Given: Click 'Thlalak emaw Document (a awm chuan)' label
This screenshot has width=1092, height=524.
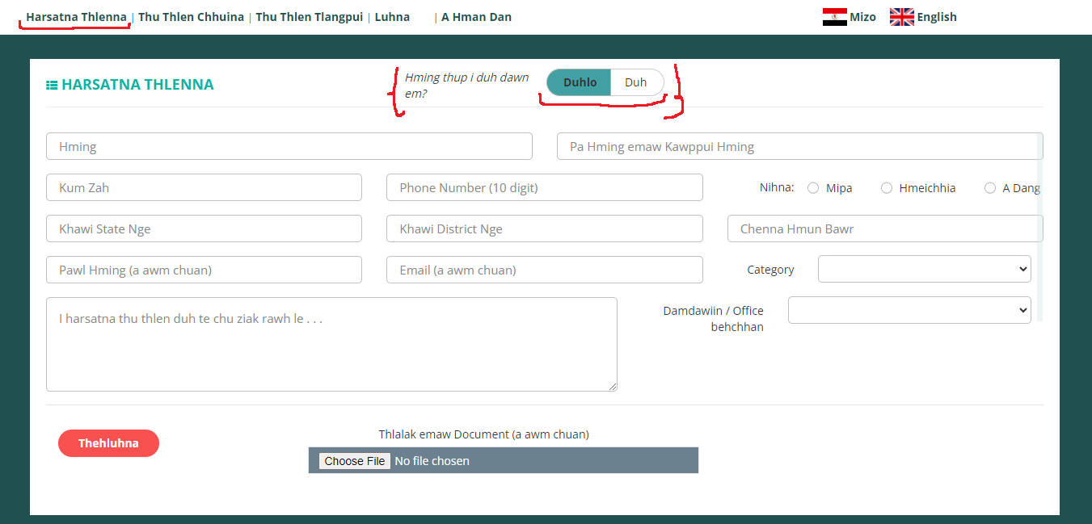Looking at the screenshot, I should pos(483,434).
